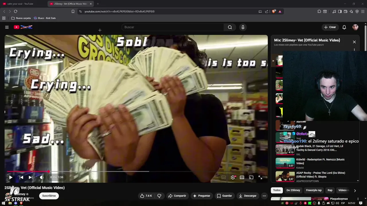
Task: Toggle the browser sidebar panel
Action: pos(340,11)
